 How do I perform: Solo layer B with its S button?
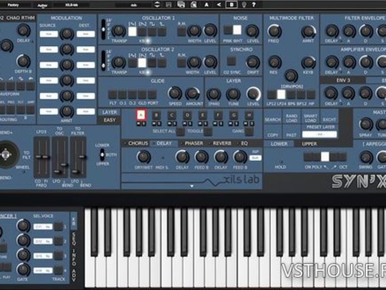pos(159,123)
